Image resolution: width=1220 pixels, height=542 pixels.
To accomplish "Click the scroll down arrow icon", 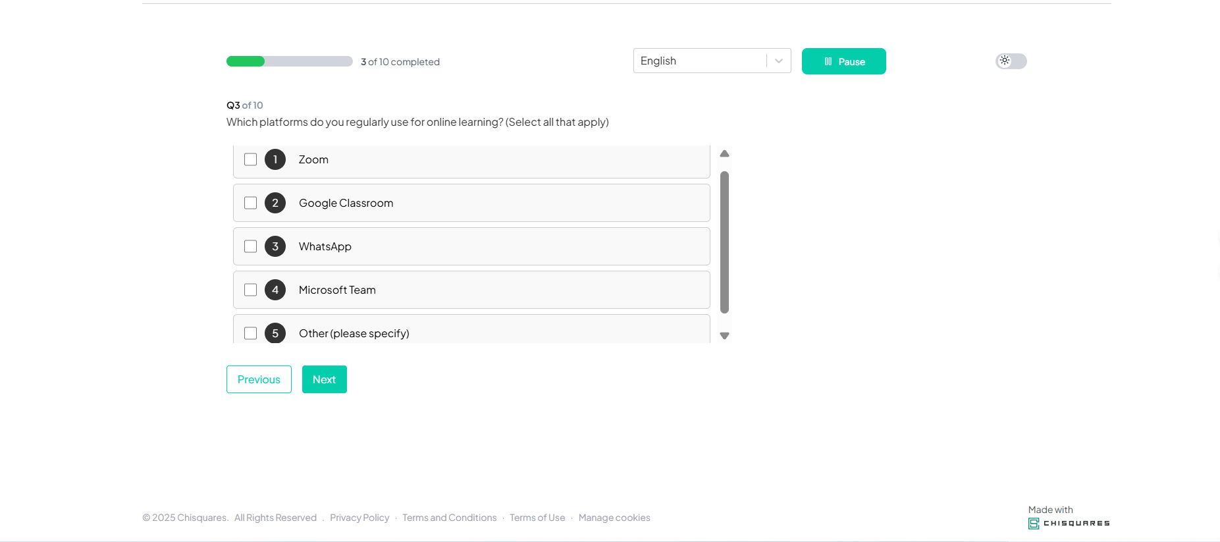I will [724, 336].
